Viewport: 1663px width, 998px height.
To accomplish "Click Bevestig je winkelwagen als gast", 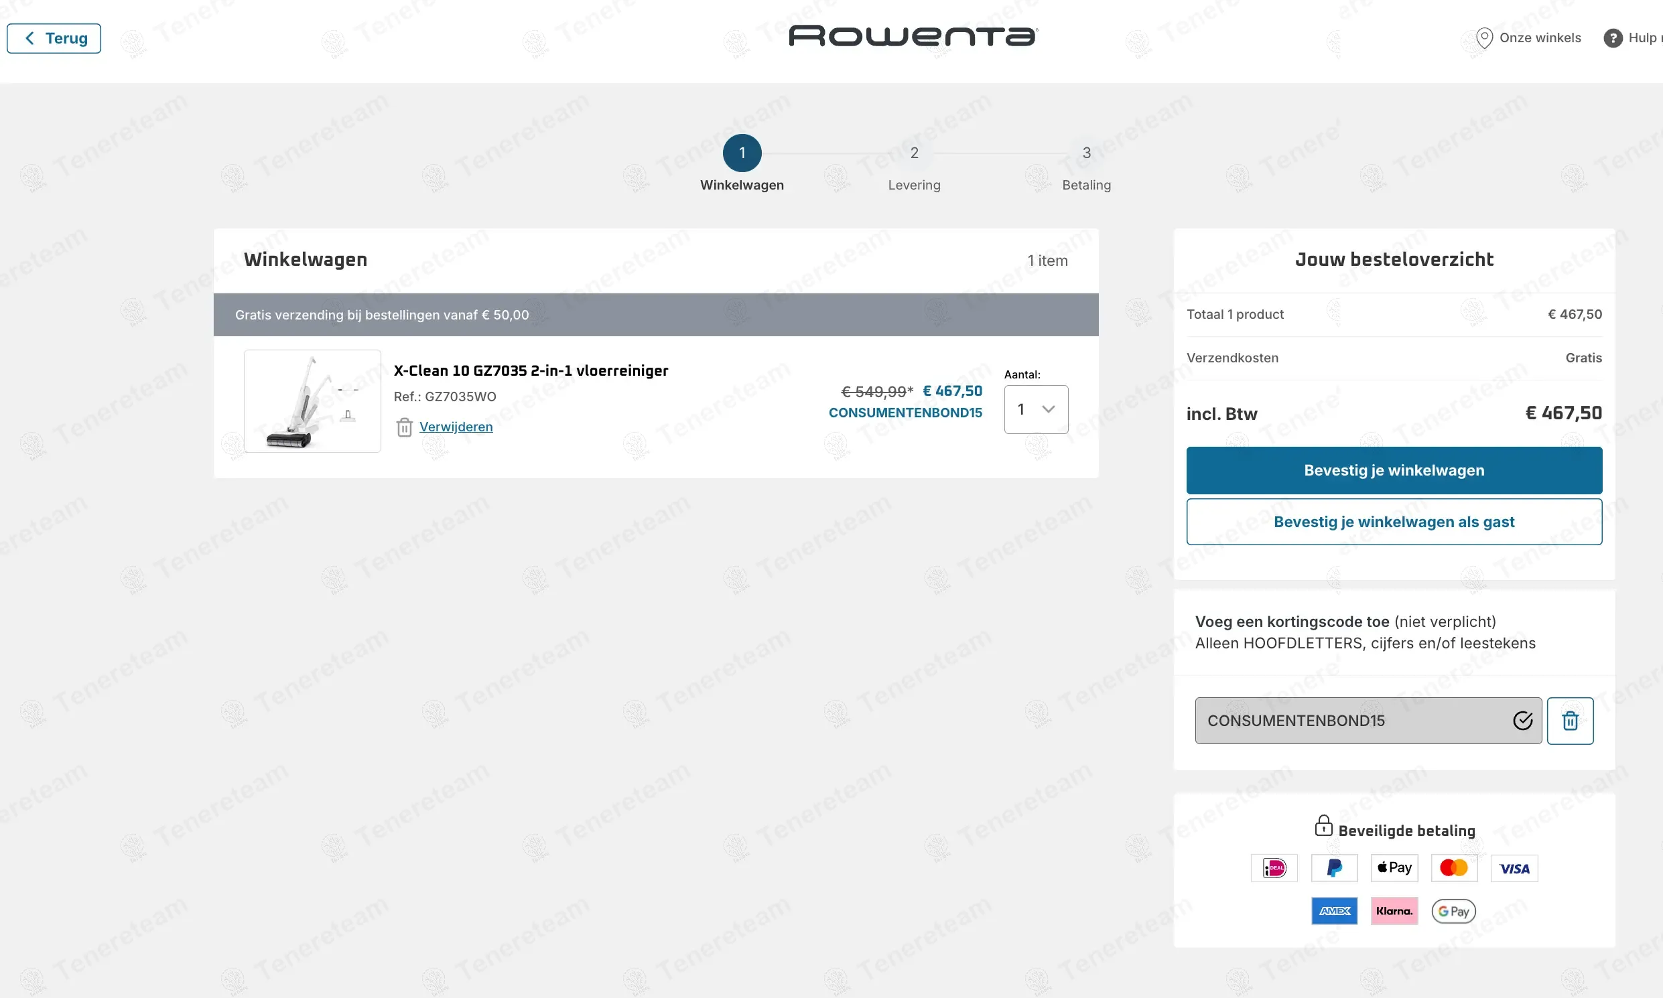I will (1394, 522).
